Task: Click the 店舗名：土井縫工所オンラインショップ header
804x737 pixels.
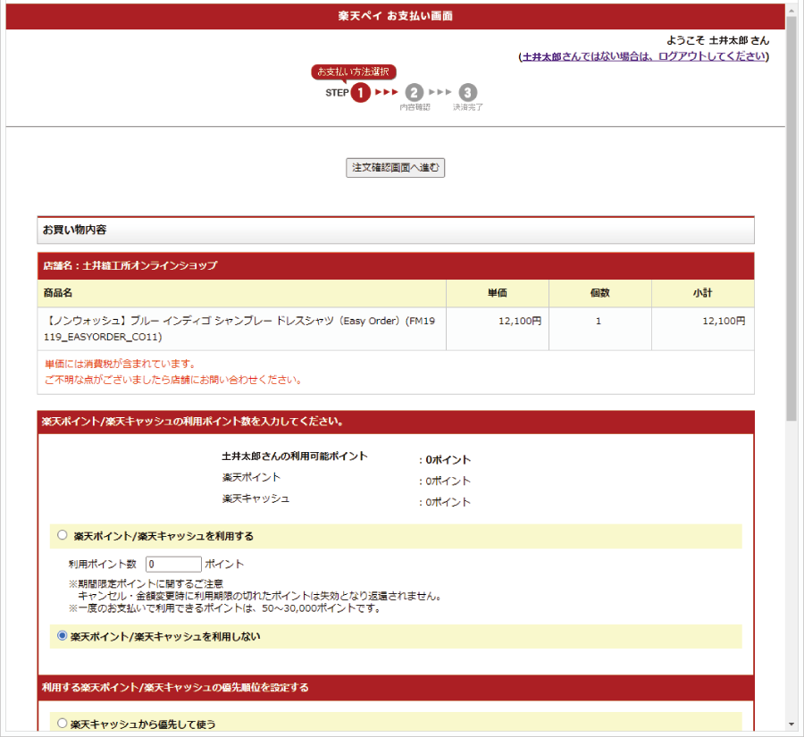Action: (x=396, y=265)
